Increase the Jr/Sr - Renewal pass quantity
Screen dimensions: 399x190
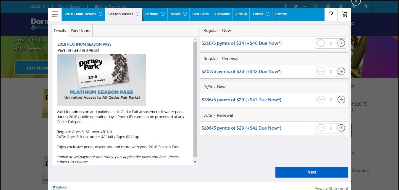tap(341, 128)
